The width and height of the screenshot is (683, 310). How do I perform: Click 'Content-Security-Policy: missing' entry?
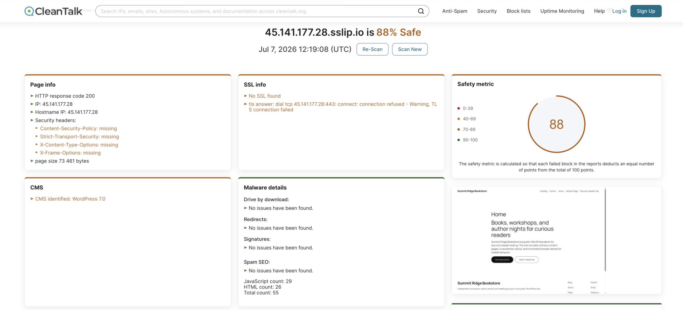[x=79, y=128]
